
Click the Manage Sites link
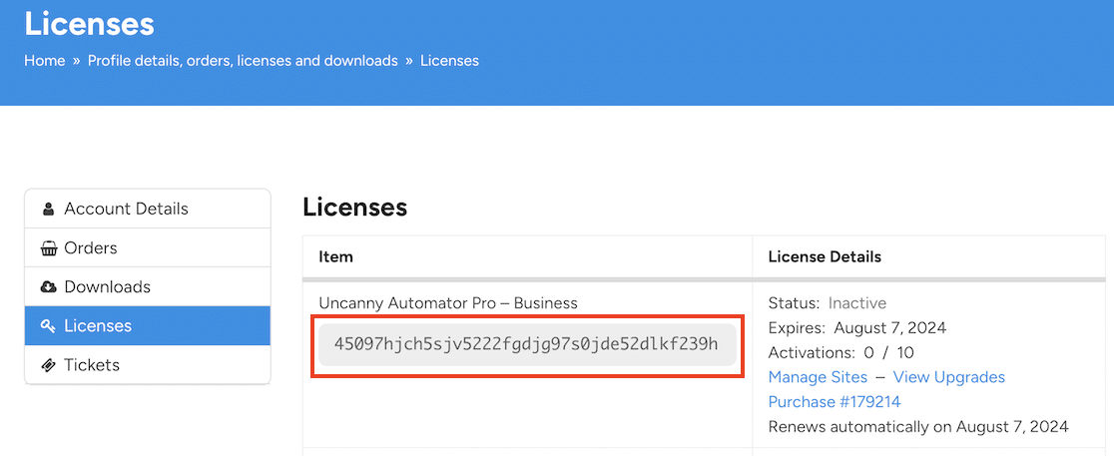click(x=812, y=377)
